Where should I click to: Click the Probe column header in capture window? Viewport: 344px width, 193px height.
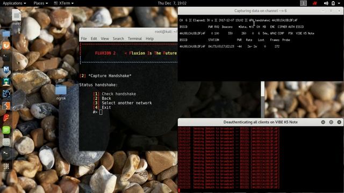pyautogui.click(x=286, y=40)
